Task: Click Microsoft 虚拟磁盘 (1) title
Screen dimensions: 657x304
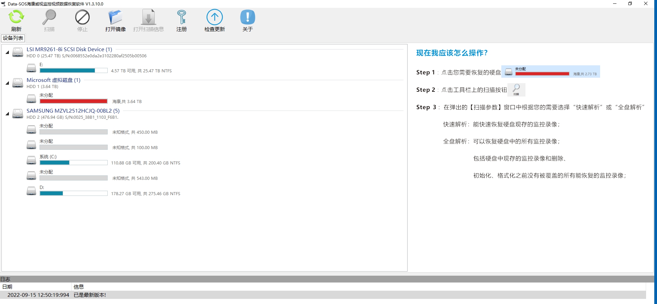Action: [x=54, y=80]
